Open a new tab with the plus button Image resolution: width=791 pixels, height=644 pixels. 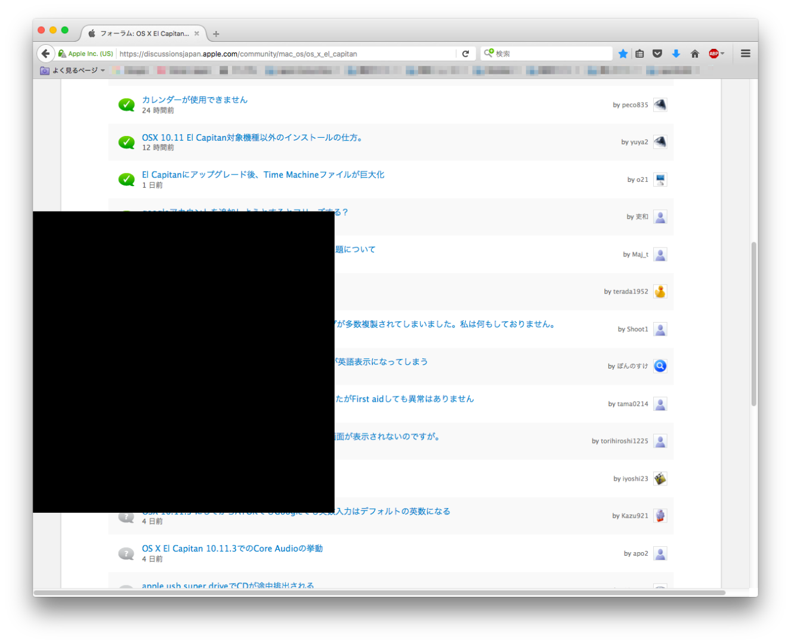(216, 34)
